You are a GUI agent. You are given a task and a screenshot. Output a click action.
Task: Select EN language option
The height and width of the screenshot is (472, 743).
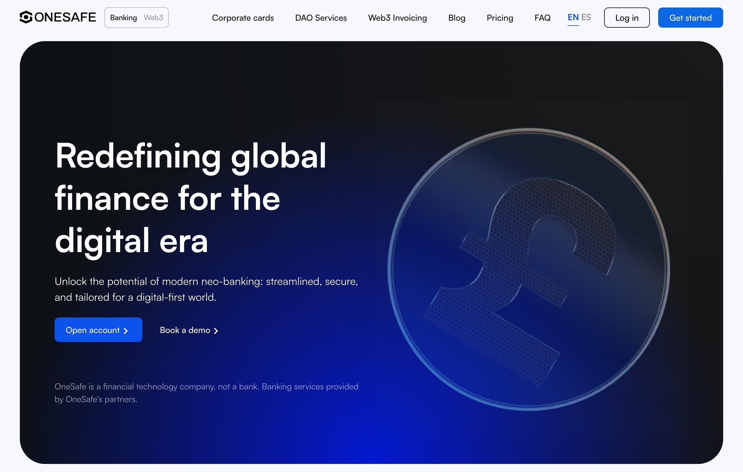tap(573, 17)
